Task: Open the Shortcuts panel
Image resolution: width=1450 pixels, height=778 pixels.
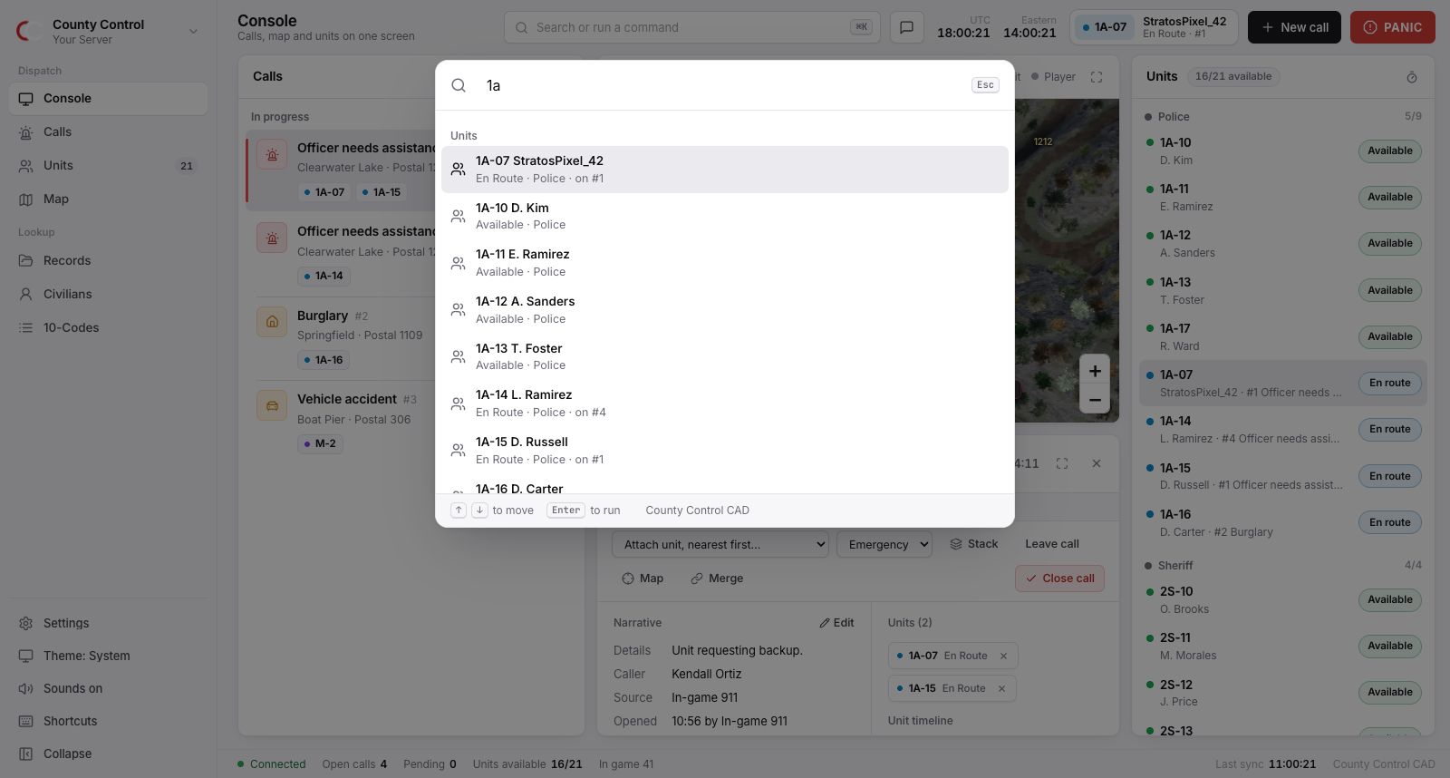Action: pos(109,722)
